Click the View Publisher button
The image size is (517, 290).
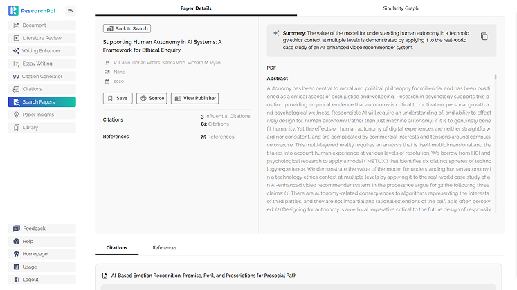(x=194, y=98)
